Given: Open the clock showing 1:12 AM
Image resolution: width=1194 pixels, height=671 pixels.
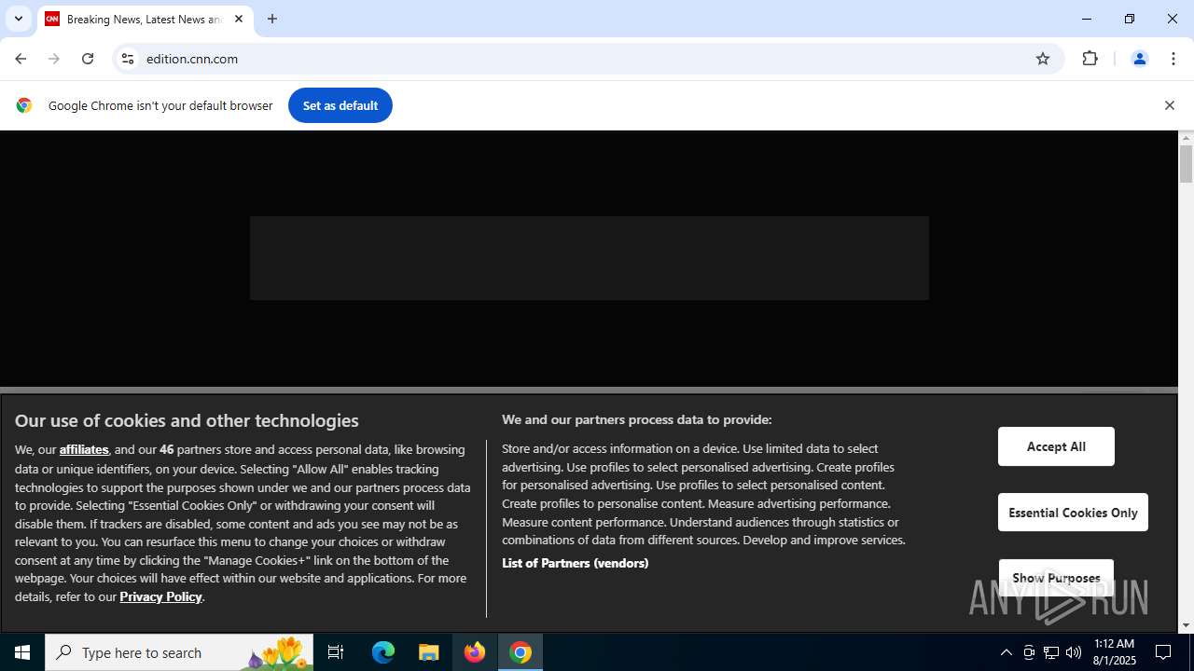Looking at the screenshot, I should click(x=1115, y=652).
